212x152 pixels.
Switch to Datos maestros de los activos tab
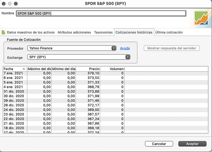coord(31,32)
